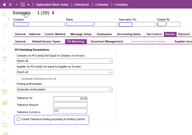Click into the Association No field
Image resolution: width=192 pixels, height=135 pixels.
coord(137,24)
